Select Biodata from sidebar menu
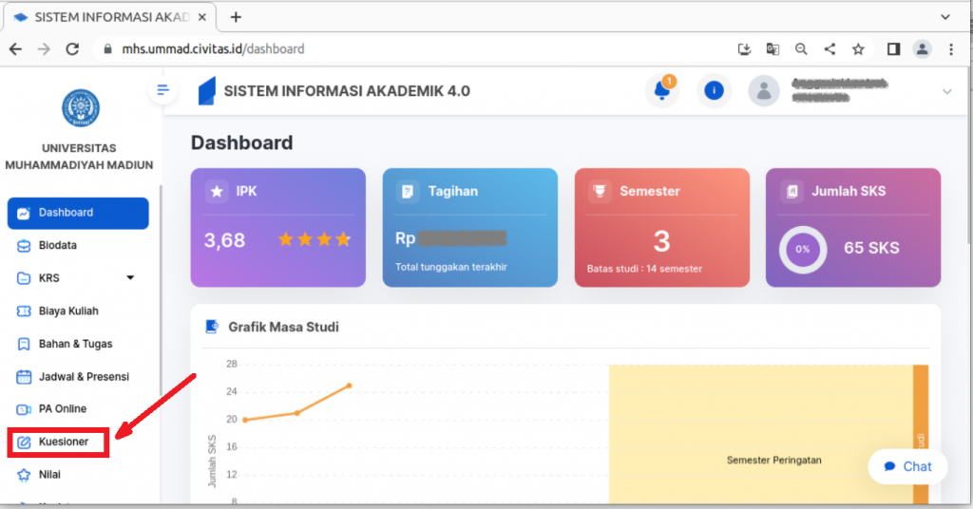Screen dimensions: 973x509 click(57, 245)
